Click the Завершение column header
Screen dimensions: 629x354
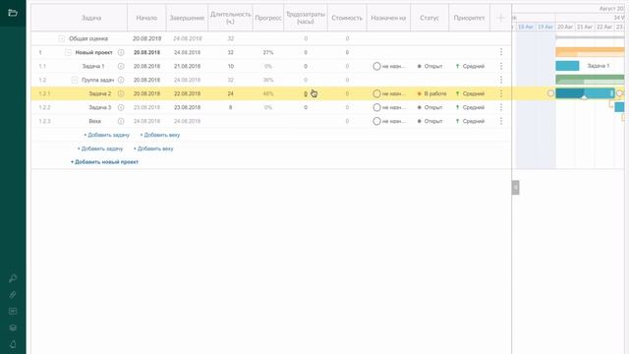(187, 18)
